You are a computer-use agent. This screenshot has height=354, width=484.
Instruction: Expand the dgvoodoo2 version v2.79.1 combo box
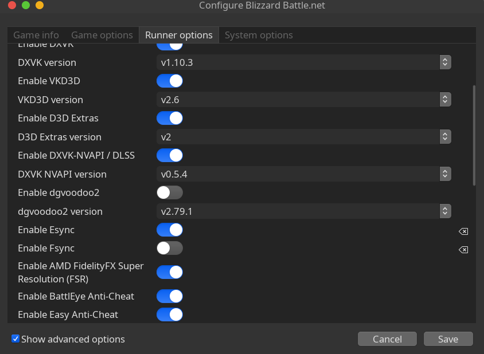coord(304,211)
